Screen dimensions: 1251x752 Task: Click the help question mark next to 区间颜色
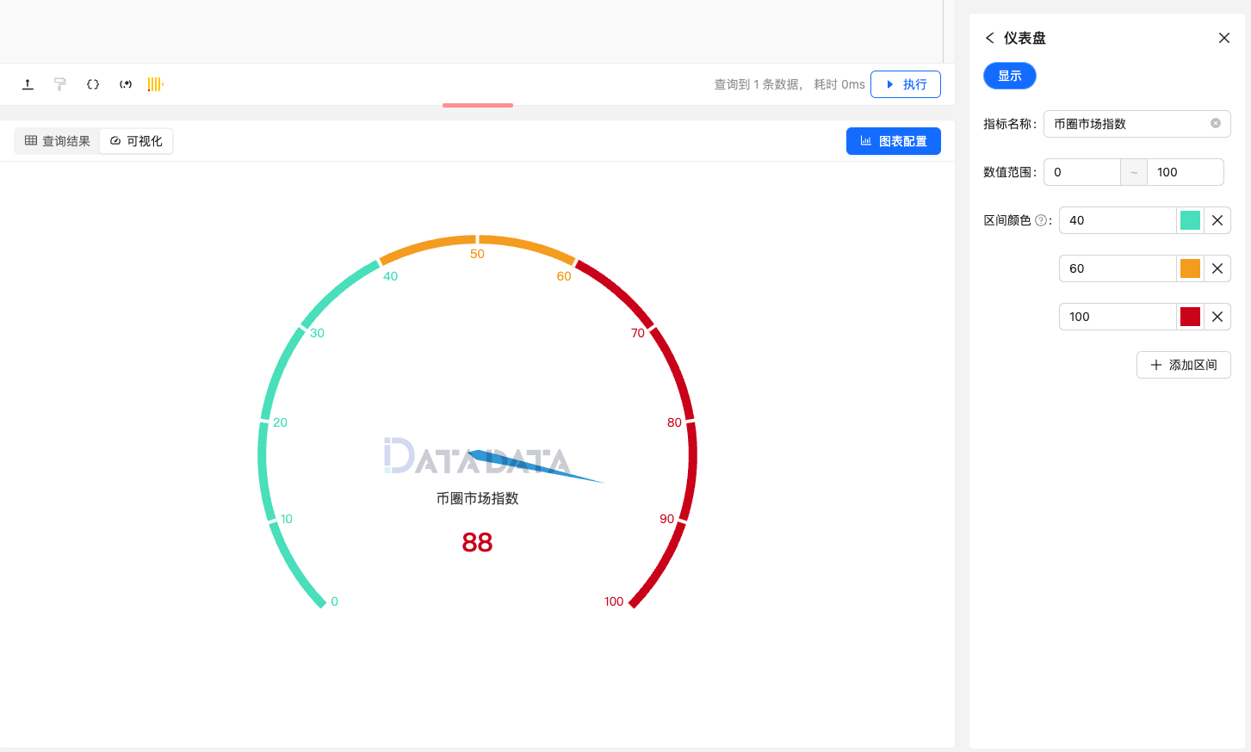tap(1043, 219)
